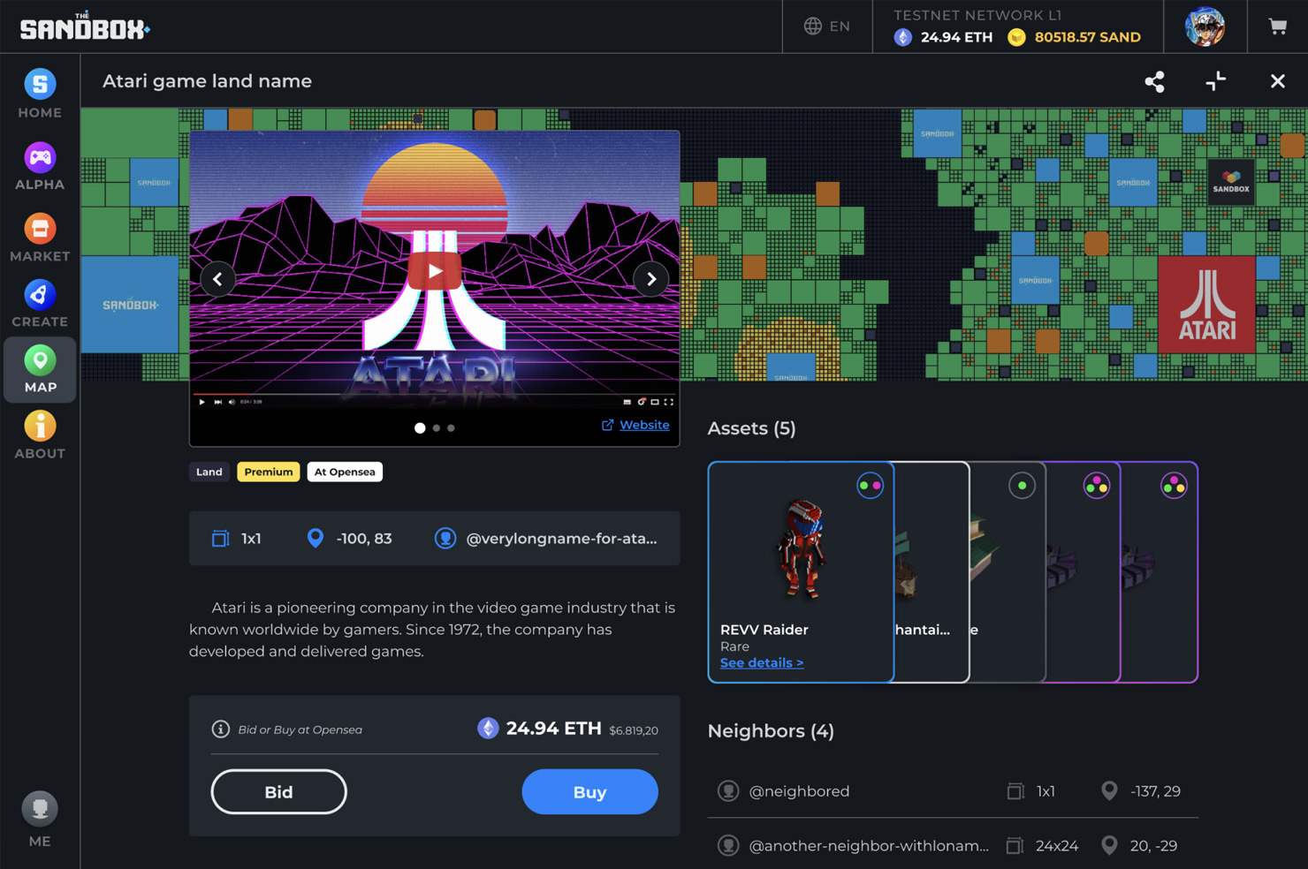Open the user avatar profile
Screen dimensions: 1308x869
pyautogui.click(x=1205, y=26)
